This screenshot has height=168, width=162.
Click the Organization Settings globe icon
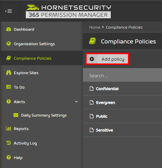tap(9, 43)
